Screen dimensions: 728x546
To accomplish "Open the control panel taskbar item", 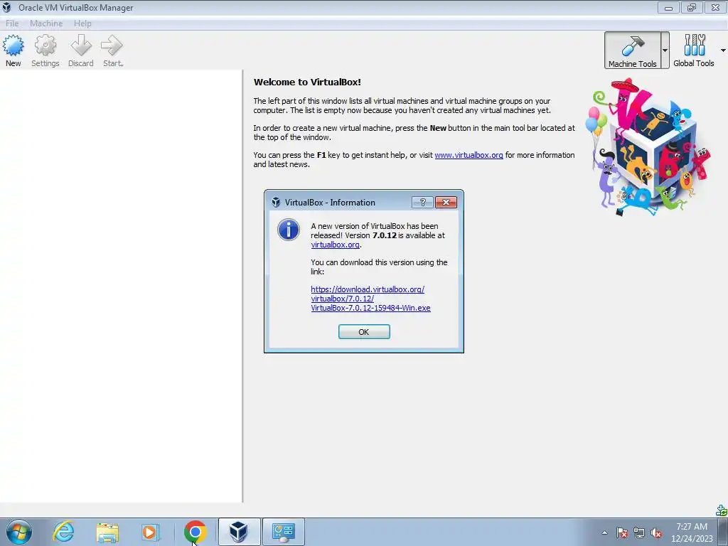I will pos(284,532).
